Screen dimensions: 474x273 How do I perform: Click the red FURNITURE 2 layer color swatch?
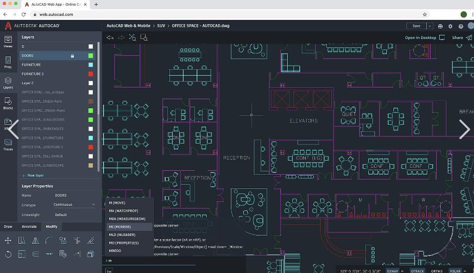[x=91, y=74]
